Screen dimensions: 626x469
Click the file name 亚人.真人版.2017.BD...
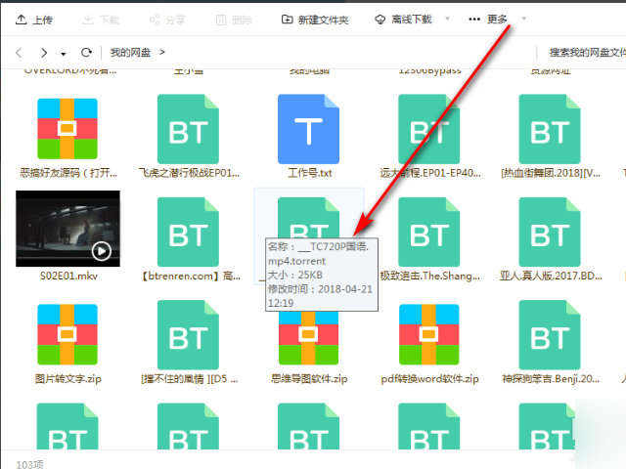pyautogui.click(x=551, y=276)
